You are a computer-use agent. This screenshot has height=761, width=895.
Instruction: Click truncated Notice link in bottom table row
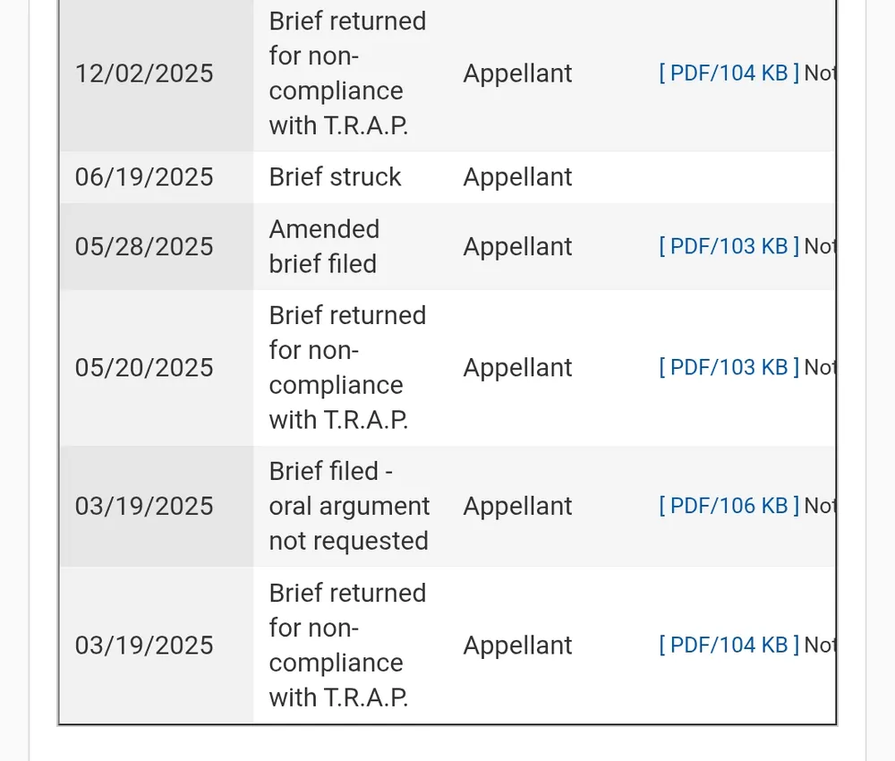[x=819, y=645]
